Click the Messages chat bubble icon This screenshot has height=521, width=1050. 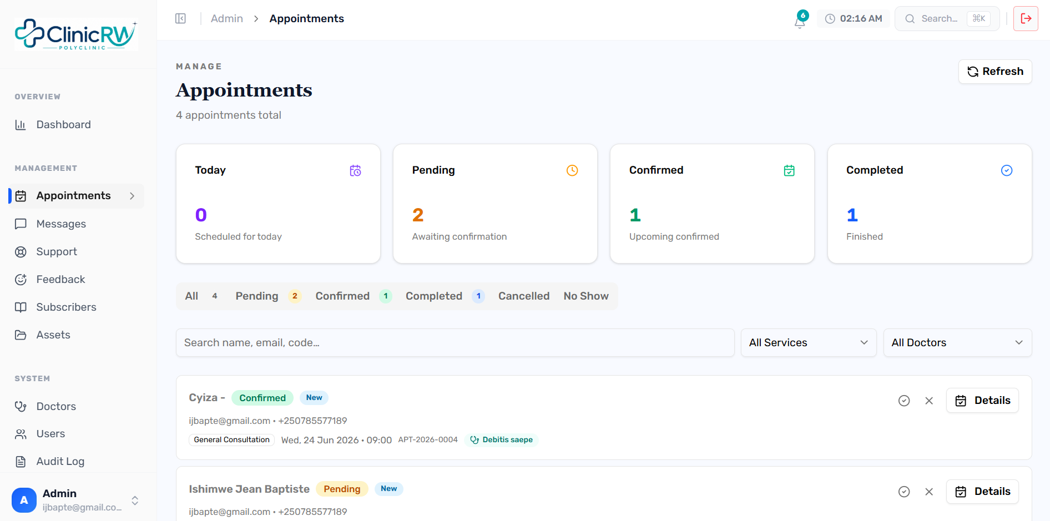pos(21,224)
